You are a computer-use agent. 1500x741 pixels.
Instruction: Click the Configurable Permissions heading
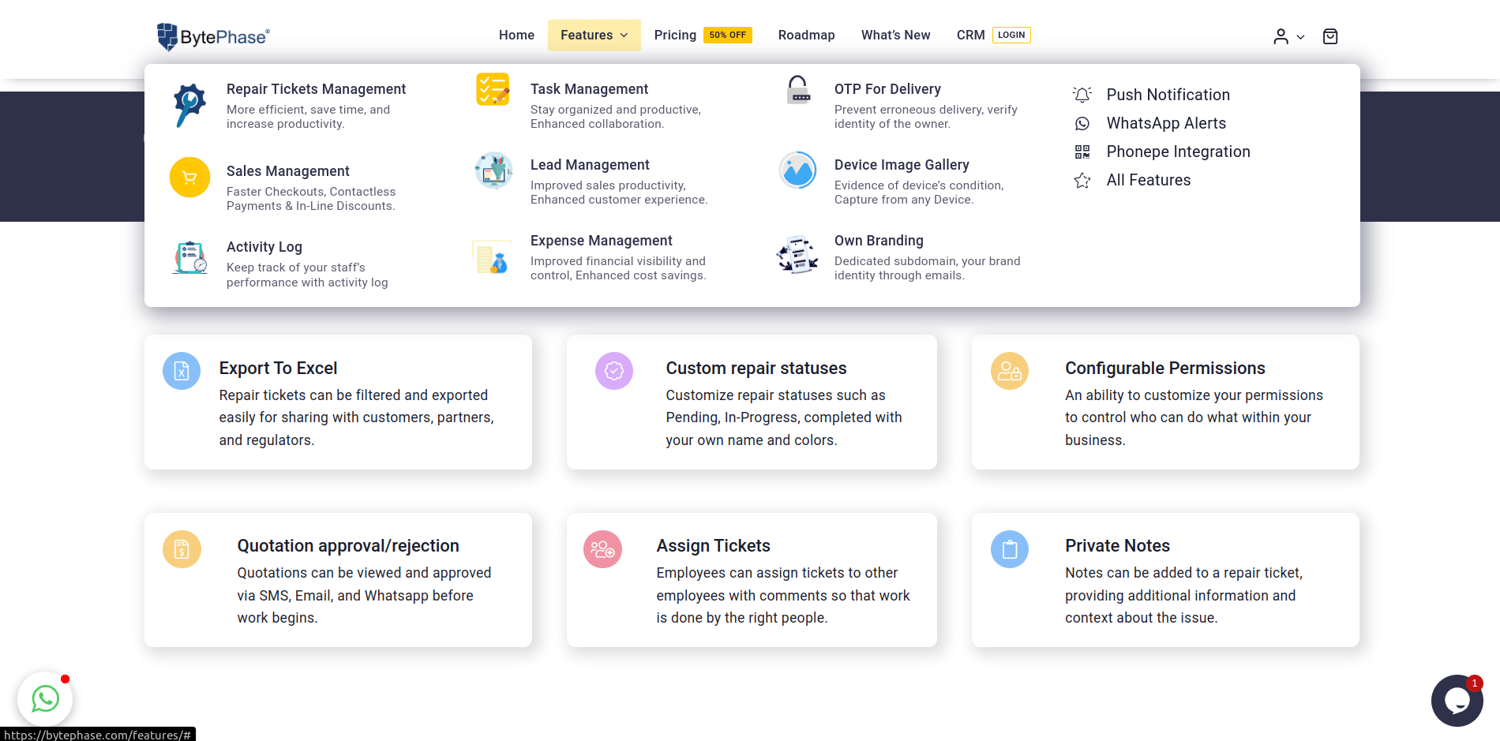coord(1164,369)
